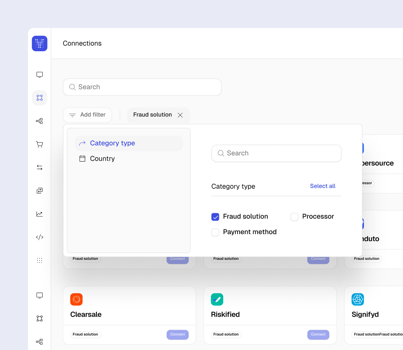The height and width of the screenshot is (350, 403).
Task: Click the line chart analytics icon
Action: click(40, 214)
